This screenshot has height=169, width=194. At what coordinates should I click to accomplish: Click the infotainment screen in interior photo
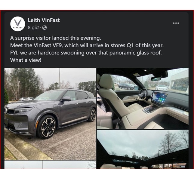click(x=159, y=98)
